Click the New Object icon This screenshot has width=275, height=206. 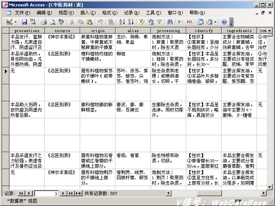tap(209, 22)
